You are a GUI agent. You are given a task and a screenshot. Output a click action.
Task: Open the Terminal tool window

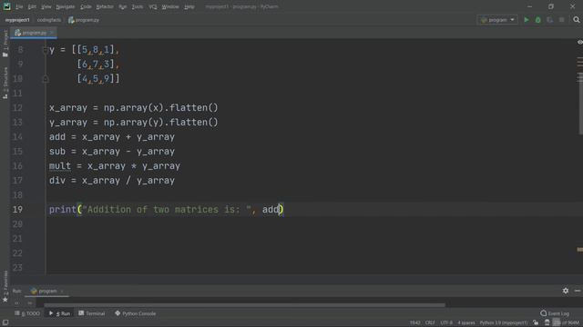(x=92, y=313)
